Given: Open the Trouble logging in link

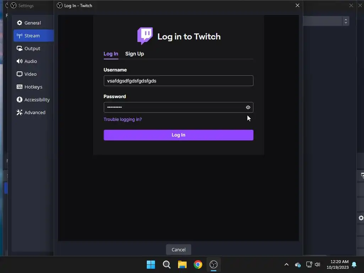Looking at the screenshot, I should (x=123, y=119).
